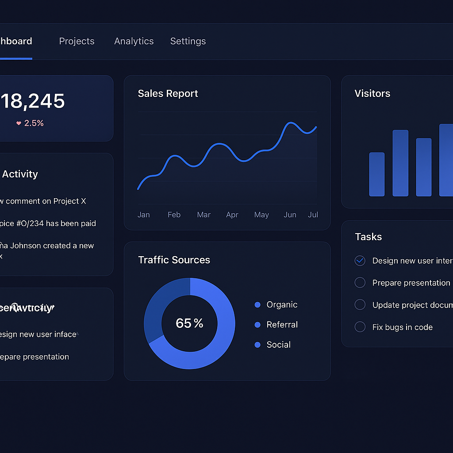Click the Referral legend dot

pyautogui.click(x=257, y=324)
